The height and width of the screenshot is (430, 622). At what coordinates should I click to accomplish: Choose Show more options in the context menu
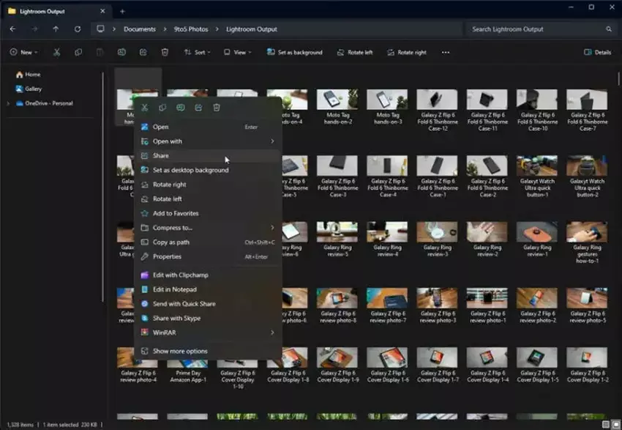point(180,351)
